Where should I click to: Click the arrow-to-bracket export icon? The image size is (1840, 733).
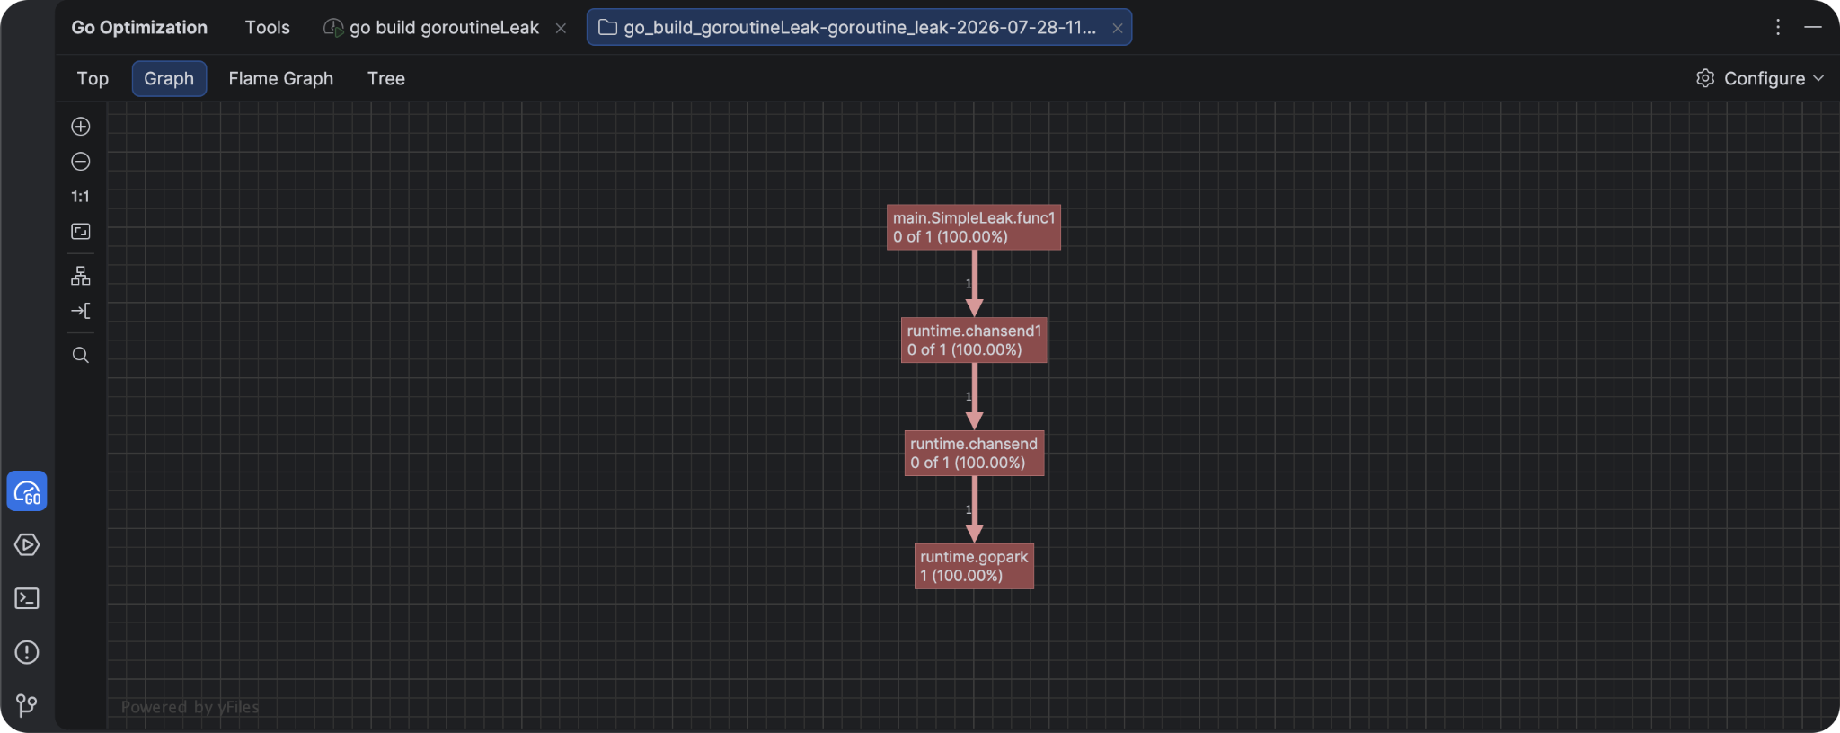point(81,311)
